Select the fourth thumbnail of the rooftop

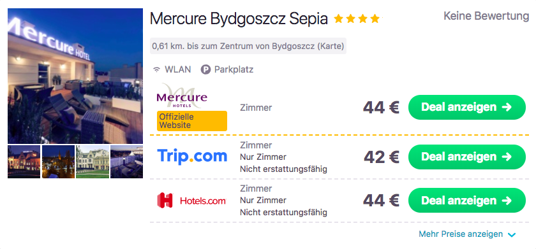click(x=126, y=162)
